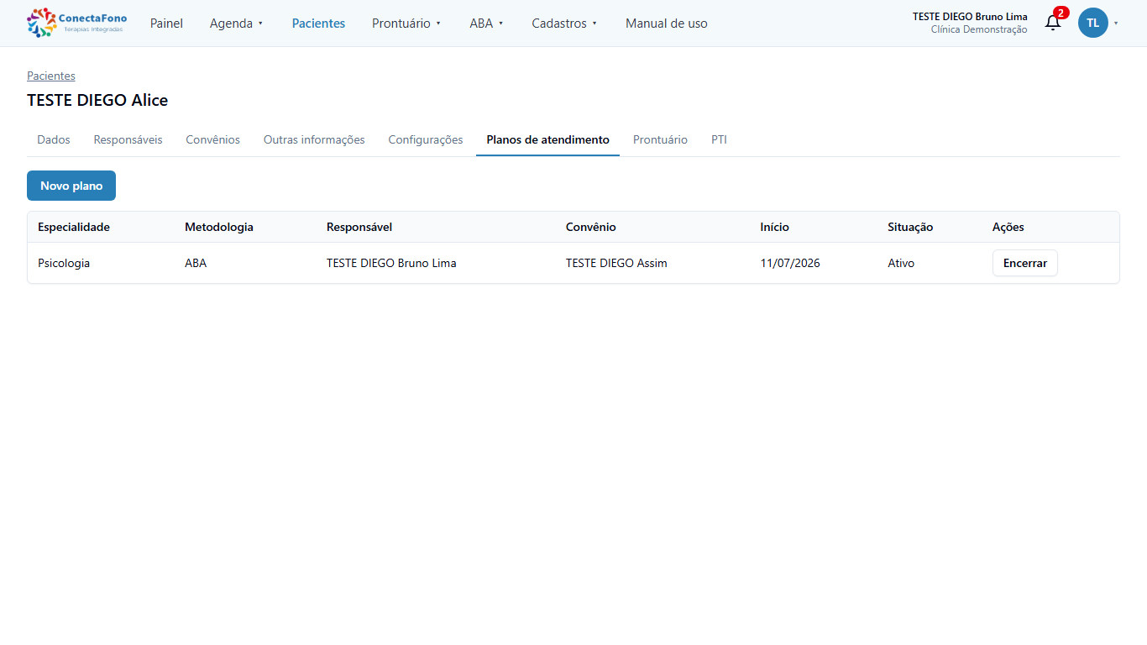Click the 11/07/2026 start date
This screenshot has width=1147, height=645.
[x=790, y=263]
